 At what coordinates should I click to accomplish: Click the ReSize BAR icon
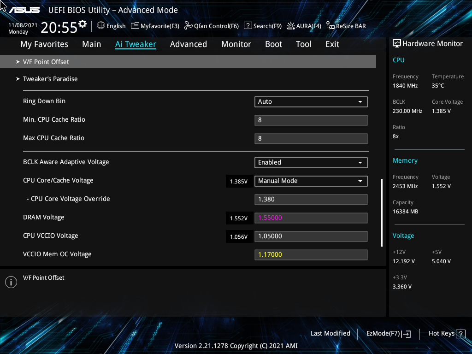click(330, 26)
